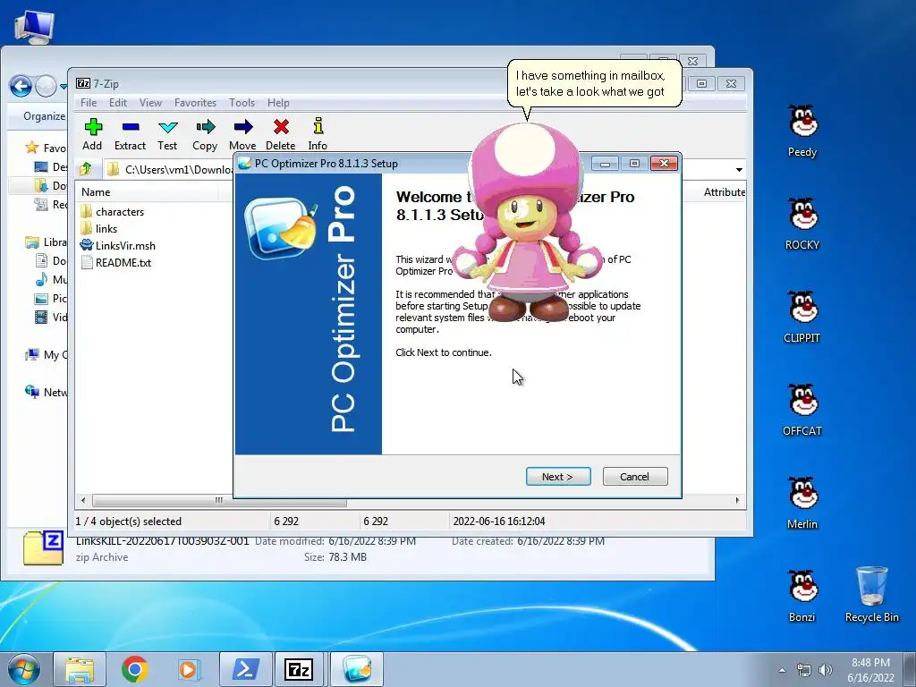Switch to PC Optimizer setup taskbar icon

click(357, 669)
